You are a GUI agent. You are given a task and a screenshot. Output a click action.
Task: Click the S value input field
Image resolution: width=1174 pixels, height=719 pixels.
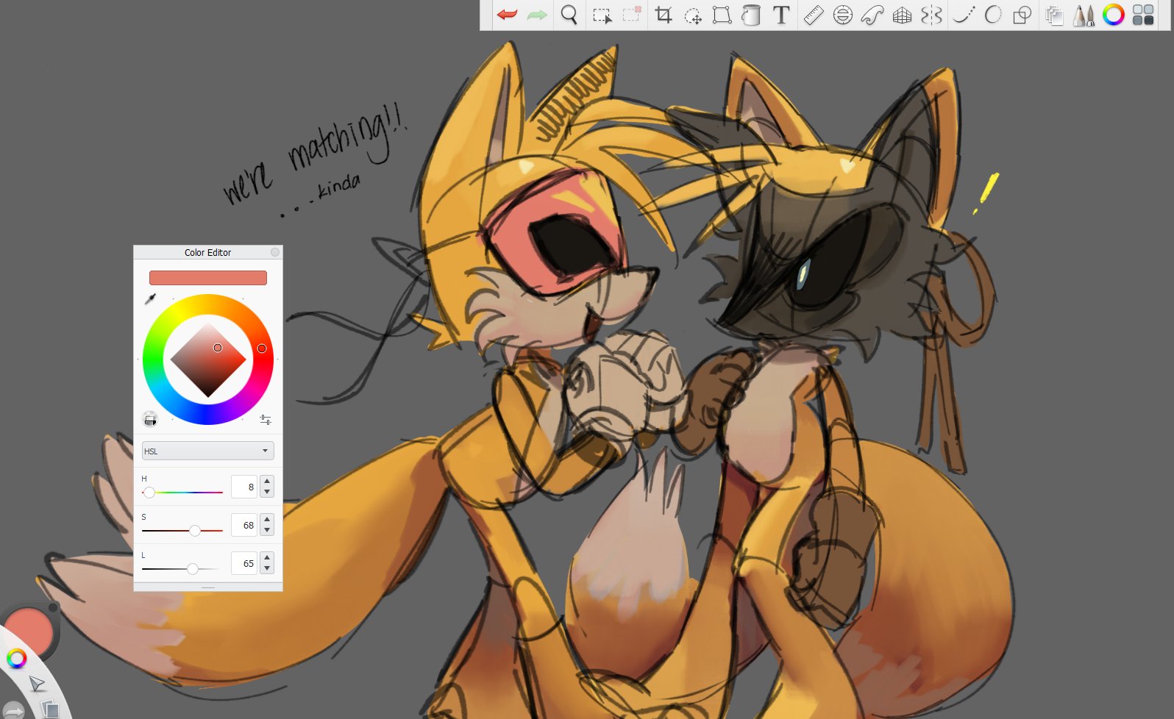(x=244, y=525)
